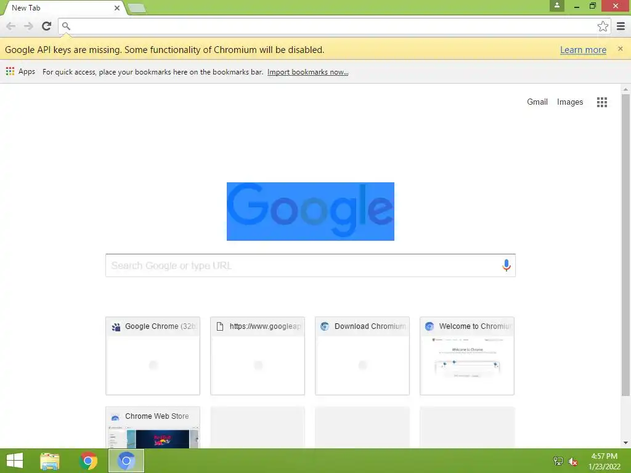This screenshot has width=631, height=473.
Task: Open the Google apps grid icon
Action: pyautogui.click(x=601, y=102)
